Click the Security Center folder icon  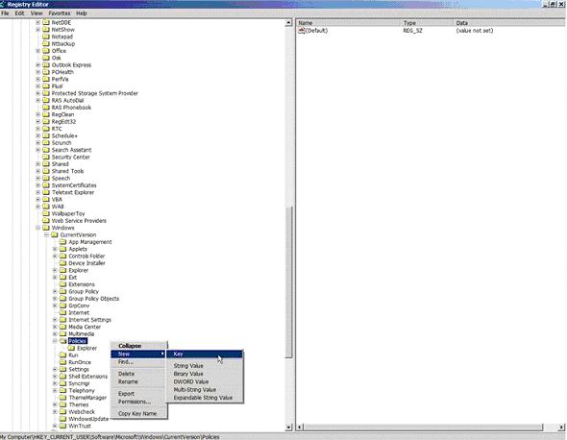tap(46, 157)
